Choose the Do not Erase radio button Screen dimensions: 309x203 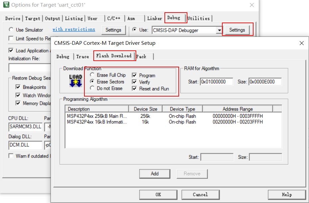[92, 88]
